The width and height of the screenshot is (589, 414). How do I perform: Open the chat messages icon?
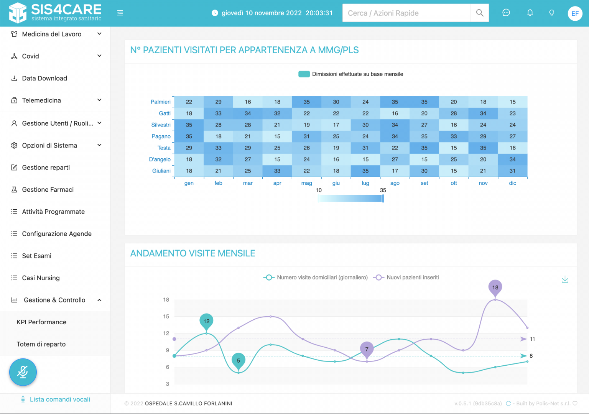click(506, 13)
